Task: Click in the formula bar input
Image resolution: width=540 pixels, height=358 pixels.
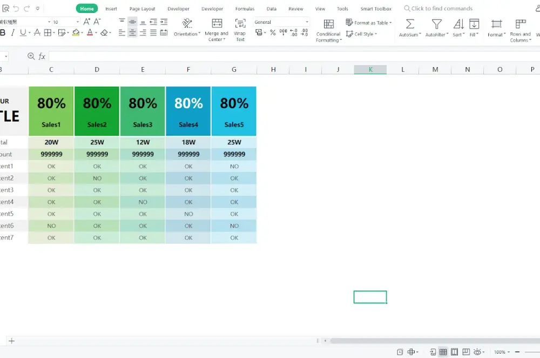Action: [x=294, y=56]
